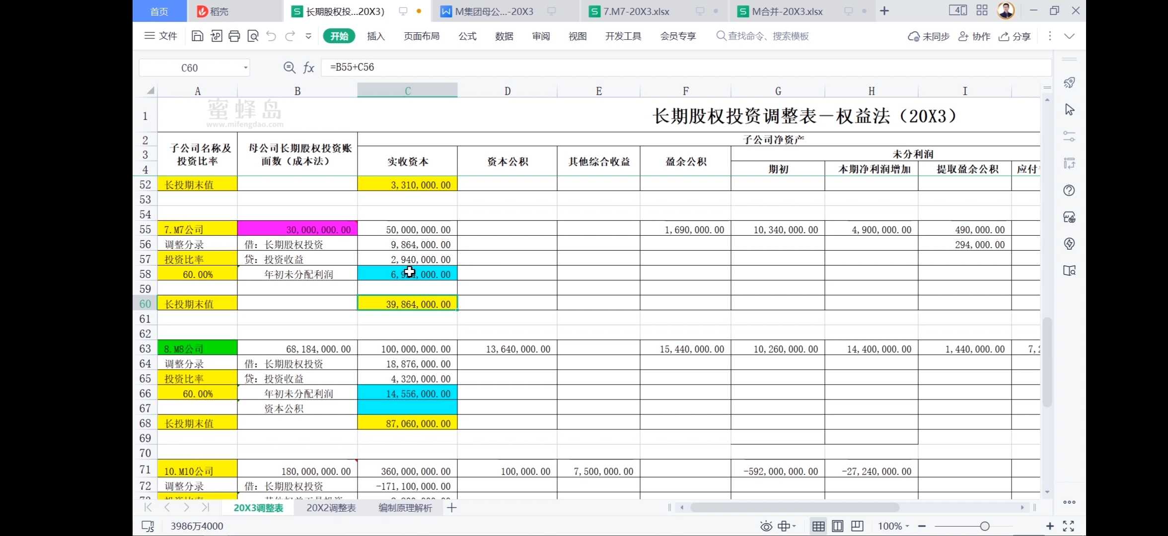The height and width of the screenshot is (536, 1168).
Task: Add a new sheet with plus icon
Action: click(451, 508)
